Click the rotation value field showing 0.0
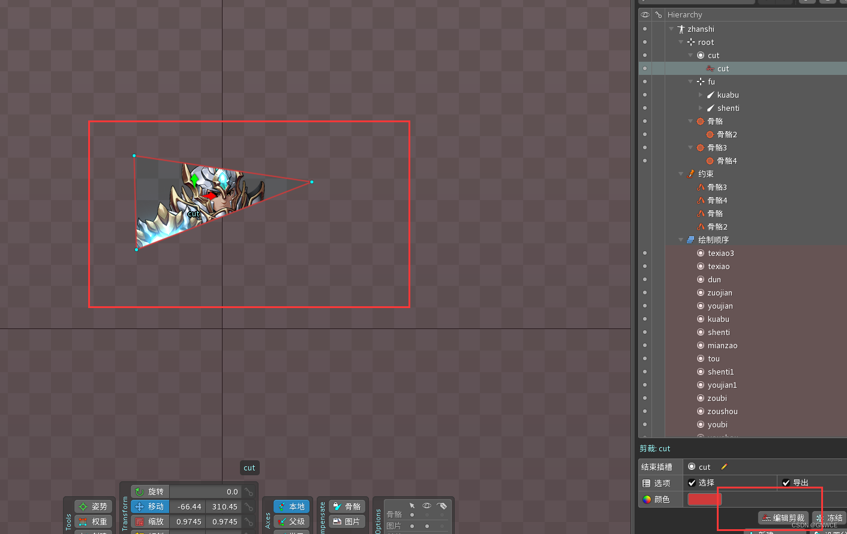 (205, 491)
